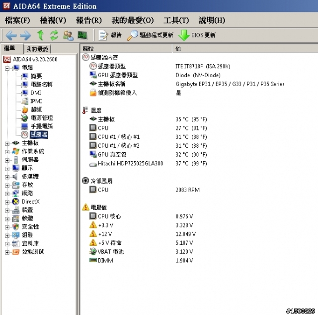318x315 pixels.
Task: Select the 電源管理 icon in tree
Action: (24, 118)
